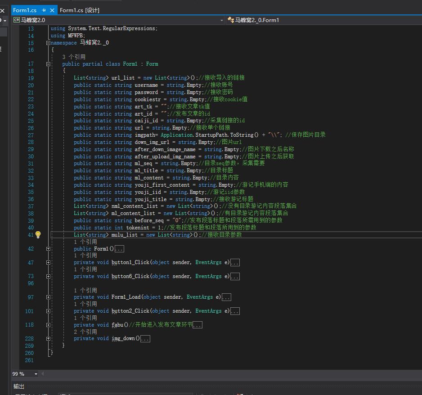
Task: Pin the Form1.cs tab
Action: [44, 10]
